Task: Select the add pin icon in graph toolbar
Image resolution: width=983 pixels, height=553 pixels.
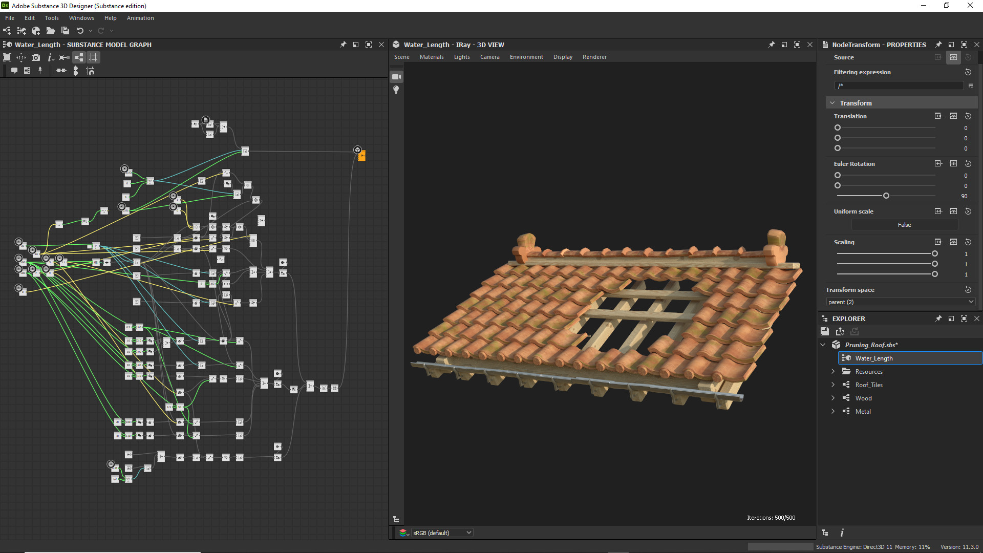Action: pos(40,71)
